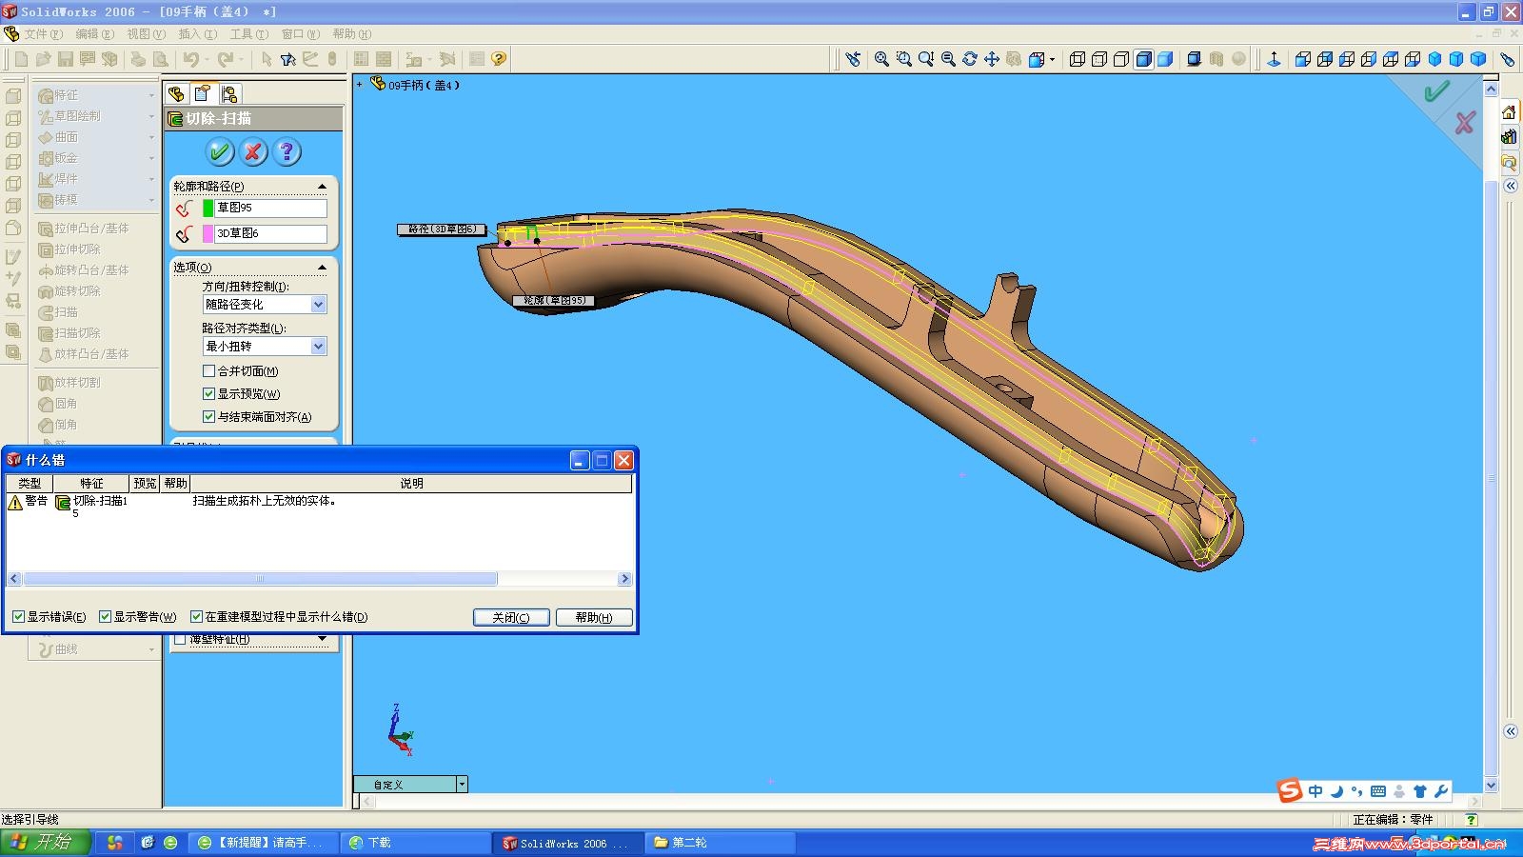Select the Zoom to Area tool

tap(903, 59)
